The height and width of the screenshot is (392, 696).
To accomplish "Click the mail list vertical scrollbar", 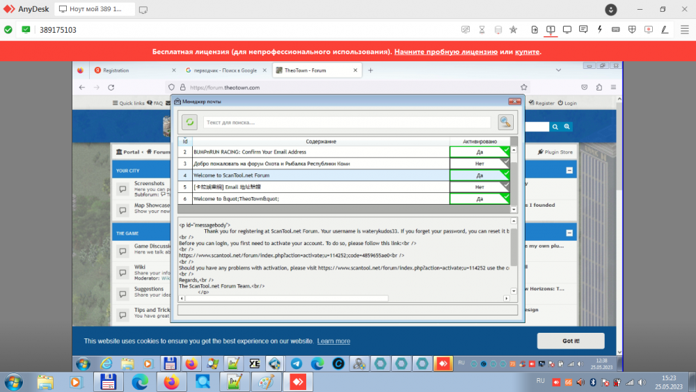I will point(514,180).
